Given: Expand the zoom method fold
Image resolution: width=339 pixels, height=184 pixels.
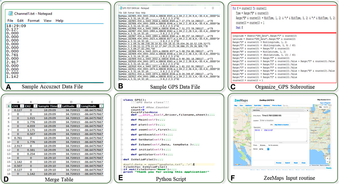Looking at the screenshot, I should (x=122, y=130).
